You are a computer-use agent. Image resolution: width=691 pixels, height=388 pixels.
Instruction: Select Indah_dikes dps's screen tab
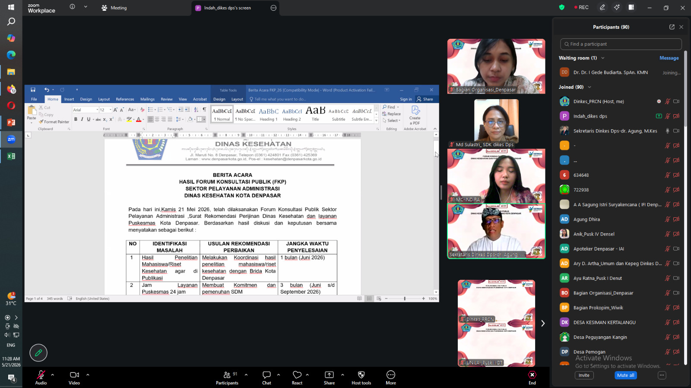227,8
